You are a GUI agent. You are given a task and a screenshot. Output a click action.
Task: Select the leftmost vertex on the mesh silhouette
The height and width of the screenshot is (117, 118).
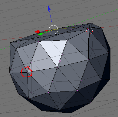coord(10,73)
